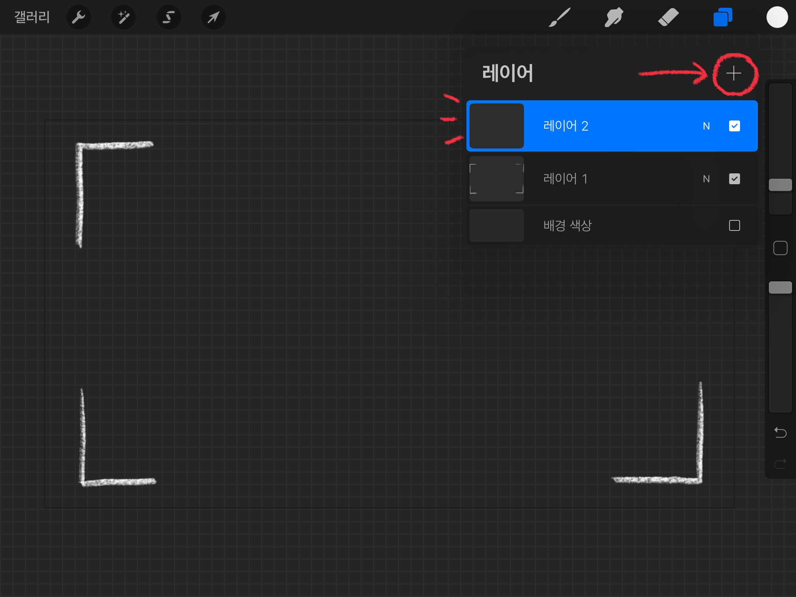Screen dimensions: 796x597
Task: Tap the undo arrow button
Action: tap(780, 432)
